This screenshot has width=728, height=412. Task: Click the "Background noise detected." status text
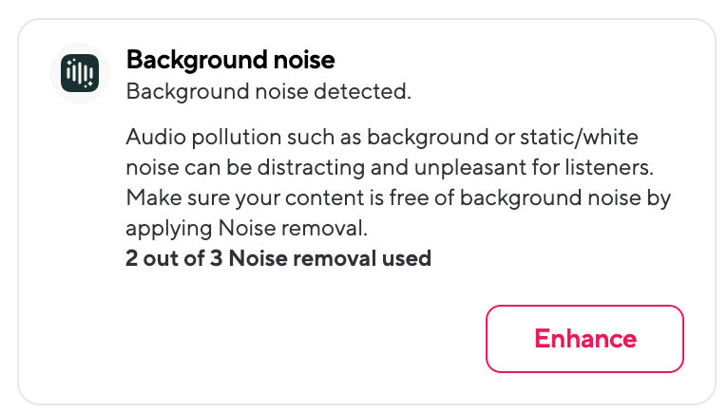tap(268, 92)
